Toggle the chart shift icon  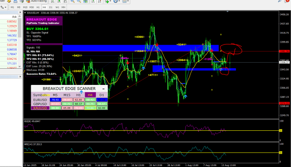100,1
